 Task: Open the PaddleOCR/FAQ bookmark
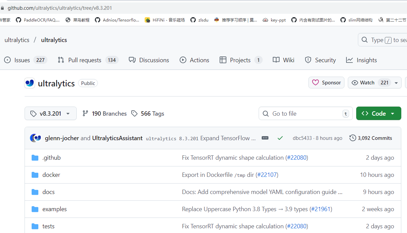(38, 20)
